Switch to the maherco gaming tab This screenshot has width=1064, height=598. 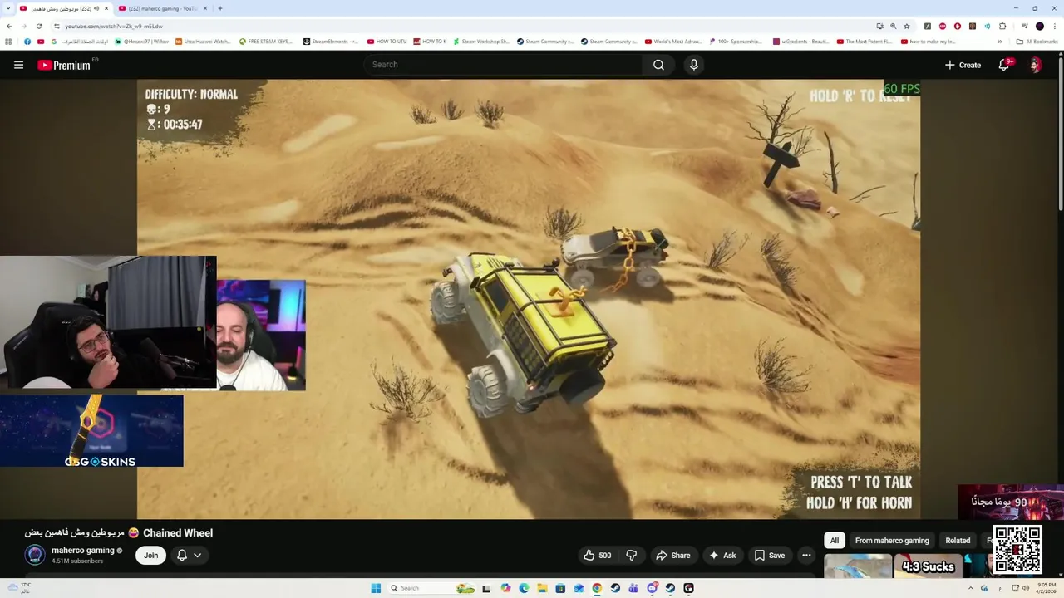pos(164,8)
